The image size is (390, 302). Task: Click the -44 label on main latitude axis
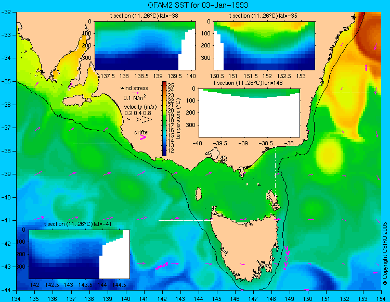[6, 290]
